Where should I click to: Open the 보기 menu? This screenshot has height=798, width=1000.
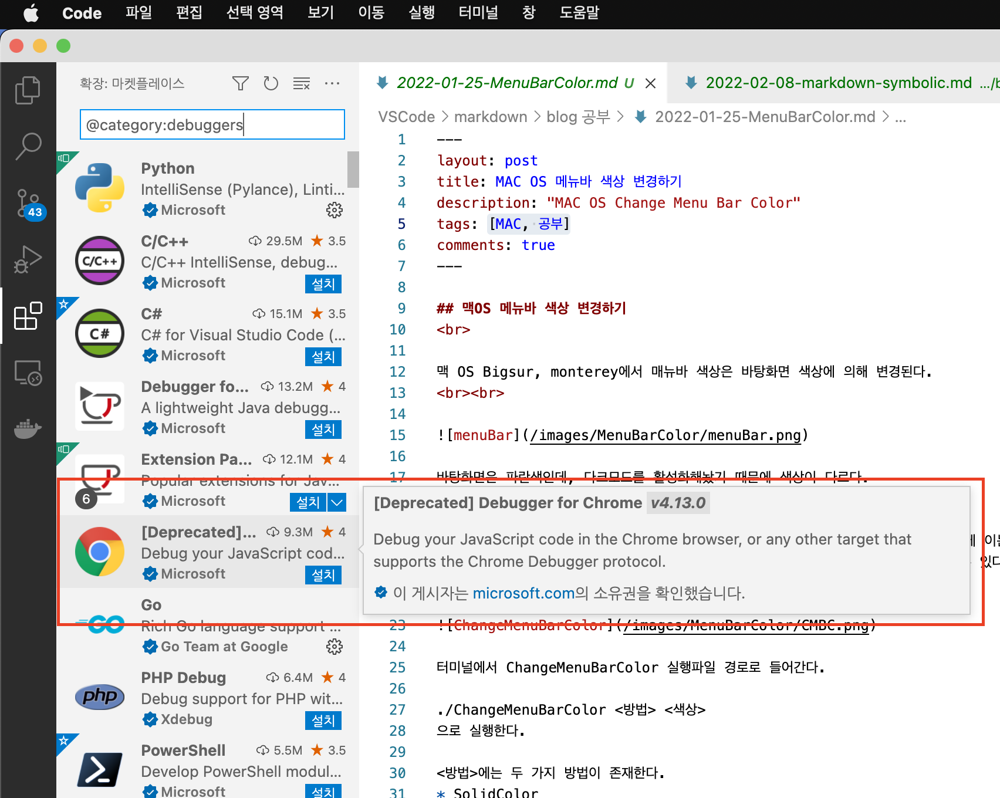tap(320, 12)
